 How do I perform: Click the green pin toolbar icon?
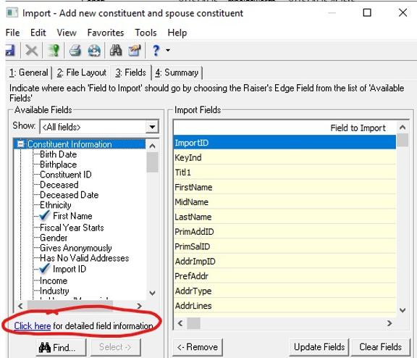54,50
